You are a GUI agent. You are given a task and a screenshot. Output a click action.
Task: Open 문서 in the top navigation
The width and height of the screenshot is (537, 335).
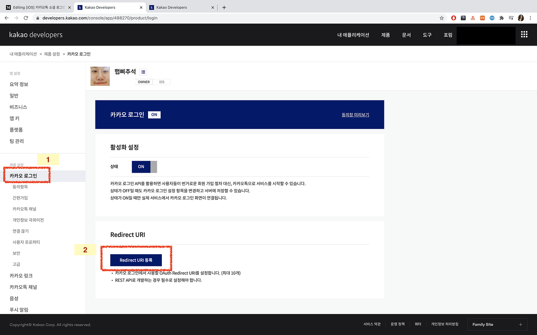[406, 35]
